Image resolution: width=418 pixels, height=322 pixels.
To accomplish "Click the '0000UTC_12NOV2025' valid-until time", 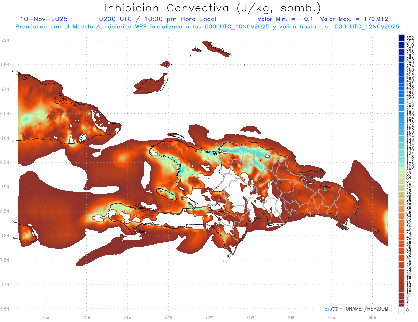I will [x=367, y=26].
